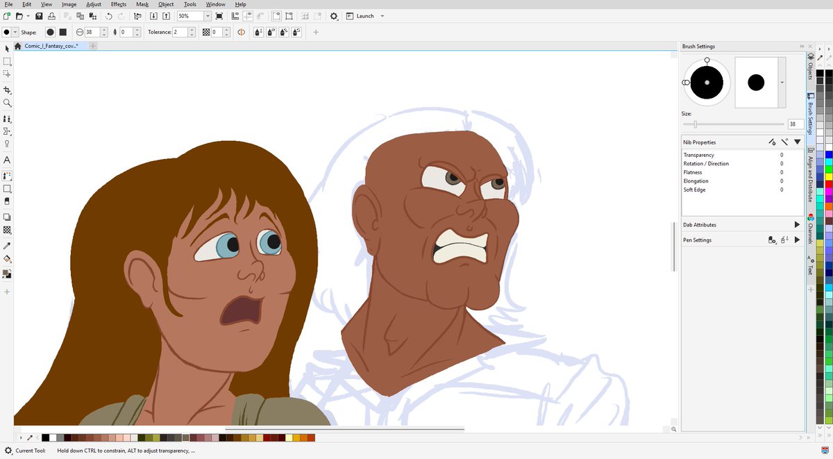Viewport: 833px width, 459px height.
Task: Select the Red-eye removal tool
Action: tap(7, 144)
